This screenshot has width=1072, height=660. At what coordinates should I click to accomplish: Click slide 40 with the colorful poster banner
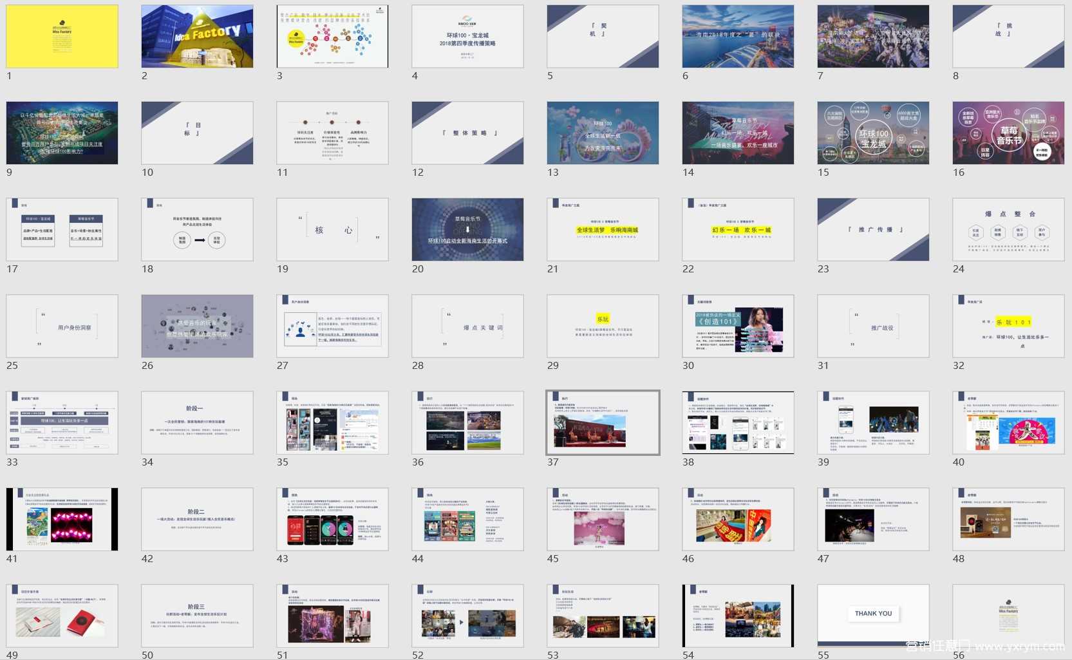(x=1008, y=422)
